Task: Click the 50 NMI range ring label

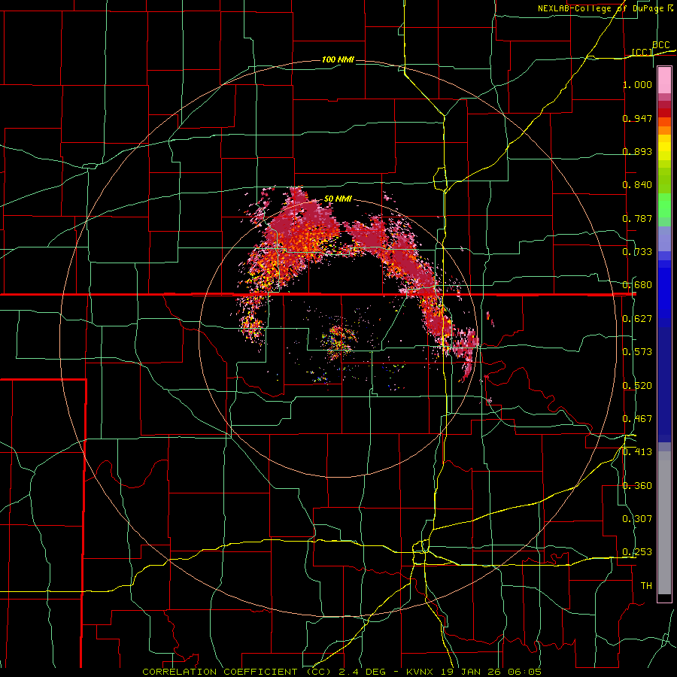Action: (338, 199)
